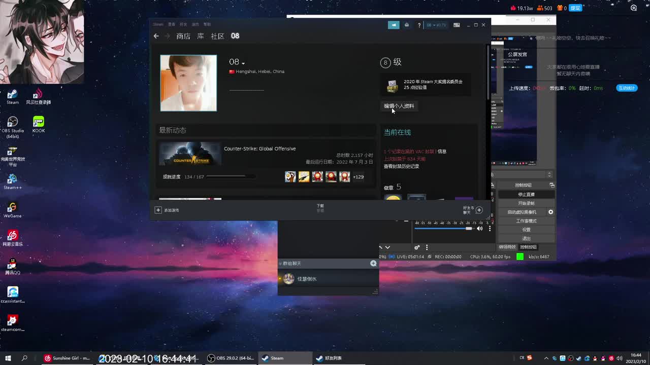Open the 好友 menu in Steam
This screenshot has width=650, height=365.
tap(184, 24)
